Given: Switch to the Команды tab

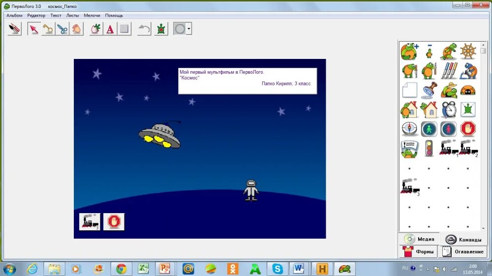Looking at the screenshot, I should pos(463,239).
